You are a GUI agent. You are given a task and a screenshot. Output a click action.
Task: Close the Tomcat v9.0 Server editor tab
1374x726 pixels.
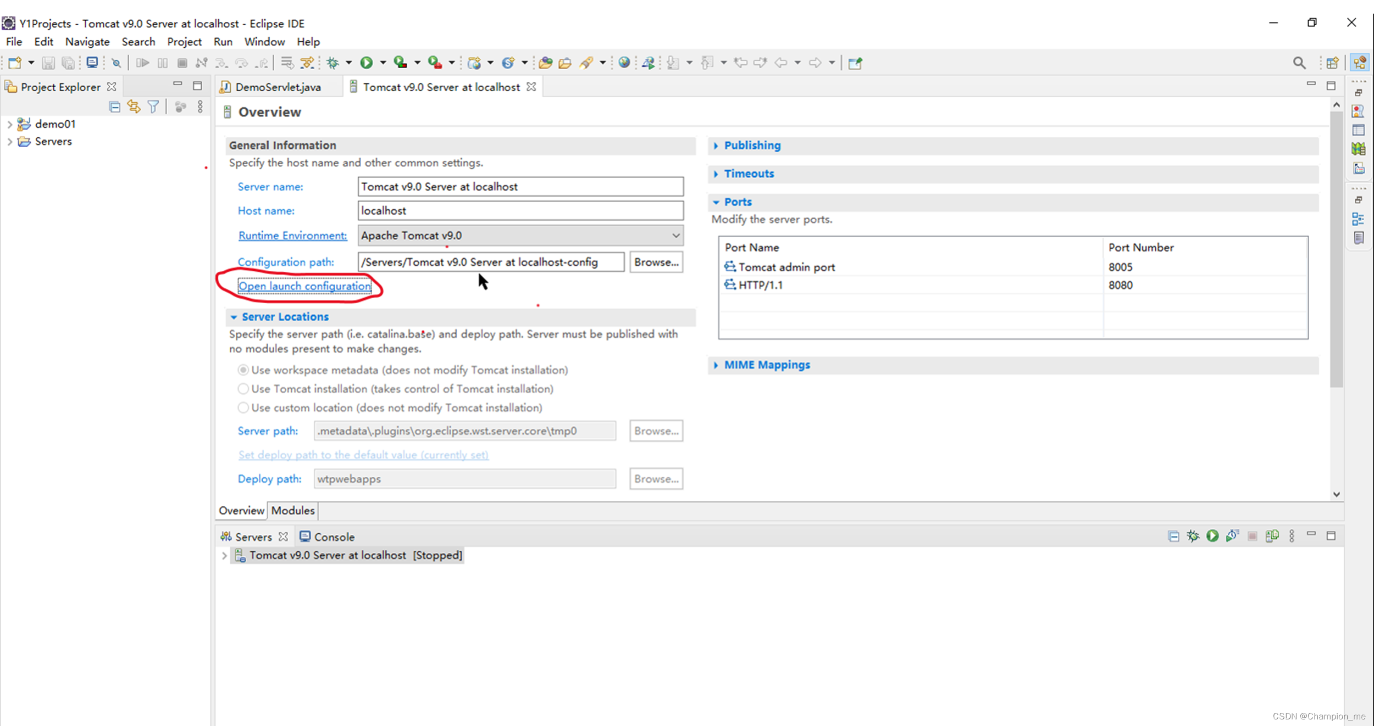pos(531,87)
